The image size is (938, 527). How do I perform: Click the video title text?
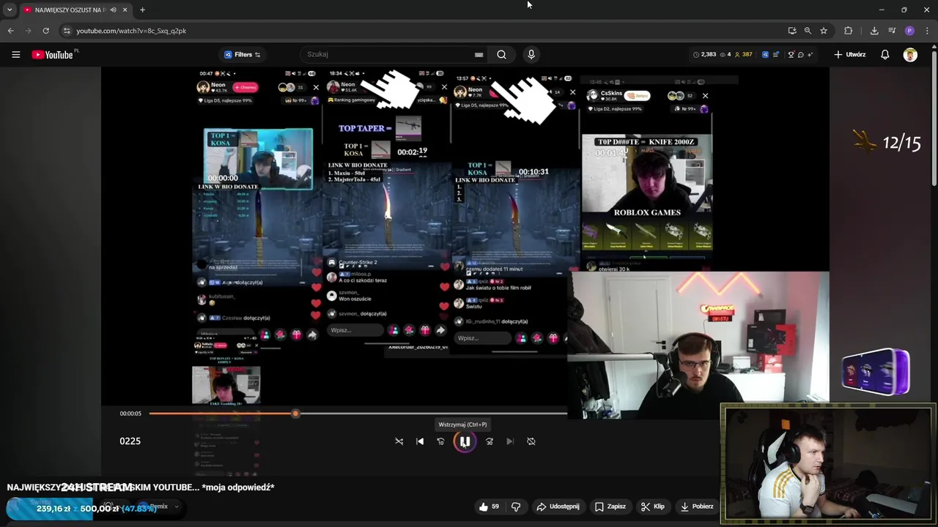[141, 487]
